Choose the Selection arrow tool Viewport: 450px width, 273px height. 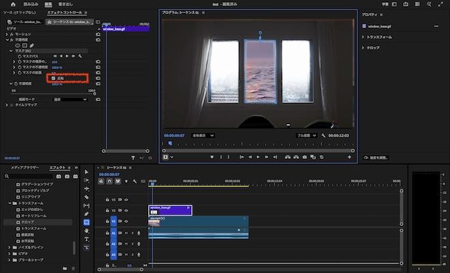coord(87,172)
